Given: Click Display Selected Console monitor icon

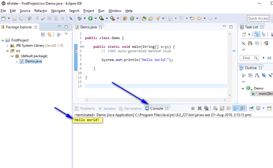Looking at the screenshot, I should [x=258, y=108].
